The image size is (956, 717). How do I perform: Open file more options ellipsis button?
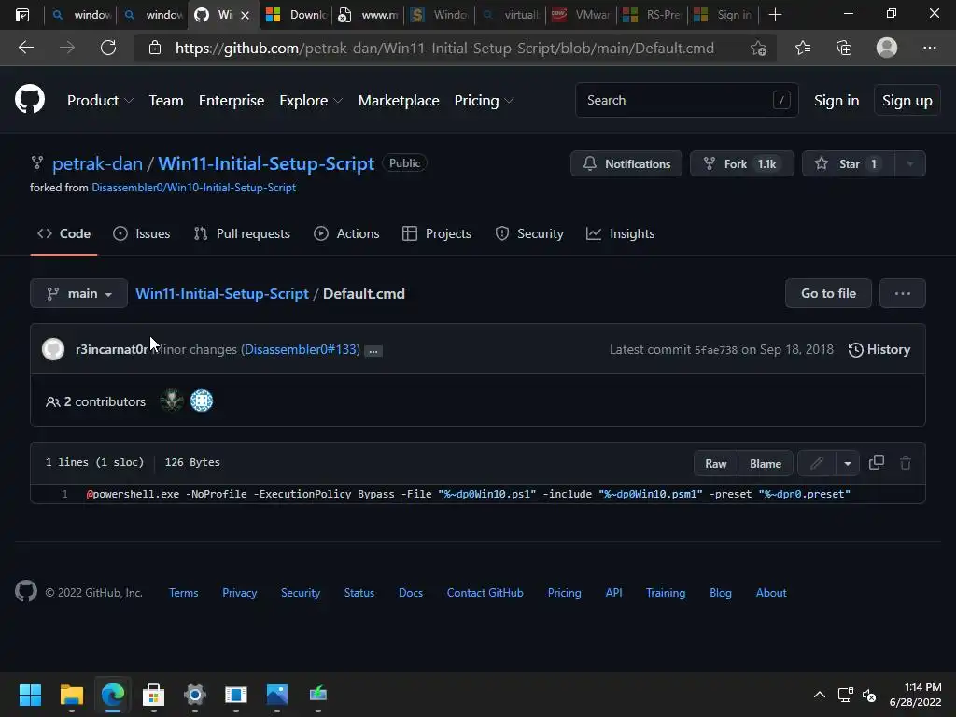tap(903, 293)
